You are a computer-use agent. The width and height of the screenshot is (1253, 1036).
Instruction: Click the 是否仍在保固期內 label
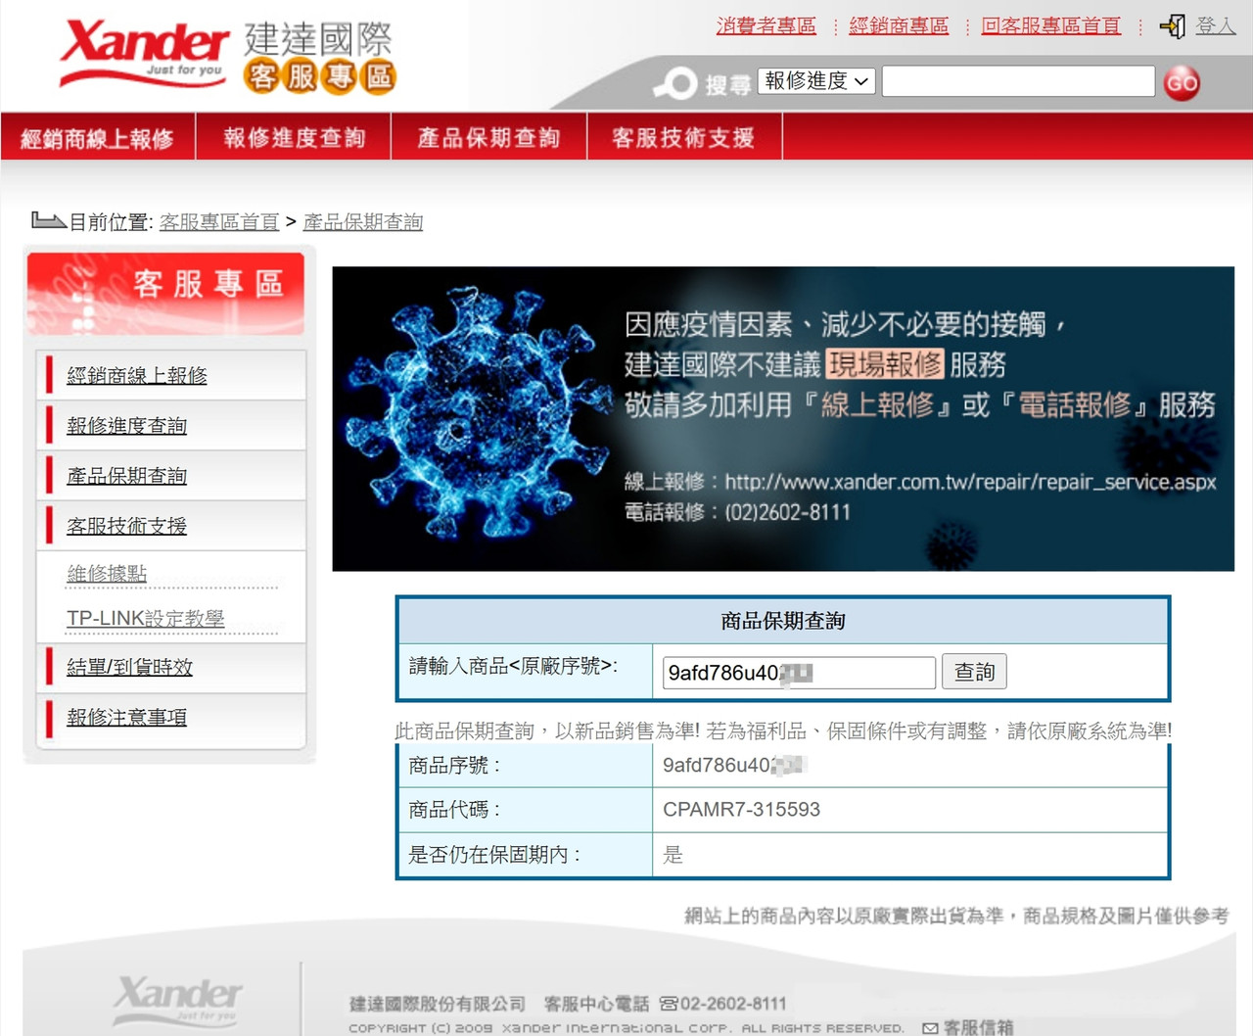click(x=494, y=855)
